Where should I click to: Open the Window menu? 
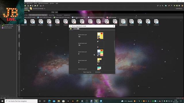tap(52, 3)
